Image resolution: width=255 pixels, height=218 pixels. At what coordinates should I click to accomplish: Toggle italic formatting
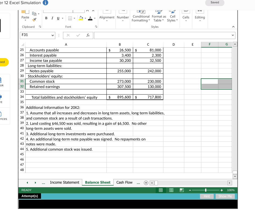tap(52, 18)
